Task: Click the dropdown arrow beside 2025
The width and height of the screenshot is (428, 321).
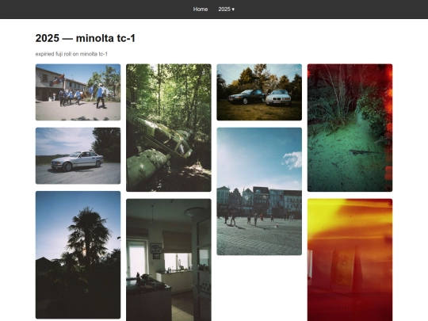Action: point(233,10)
